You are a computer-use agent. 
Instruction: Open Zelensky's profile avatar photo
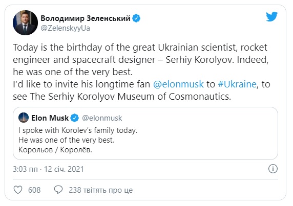(x=25, y=22)
